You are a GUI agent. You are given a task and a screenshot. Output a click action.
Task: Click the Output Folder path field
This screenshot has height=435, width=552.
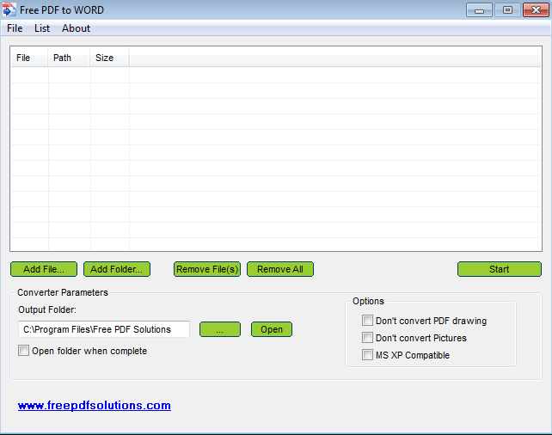[104, 329]
